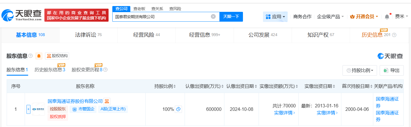Screen dimensions: 411x127
Task: Clear the search box text
Action: [x=213, y=17]
